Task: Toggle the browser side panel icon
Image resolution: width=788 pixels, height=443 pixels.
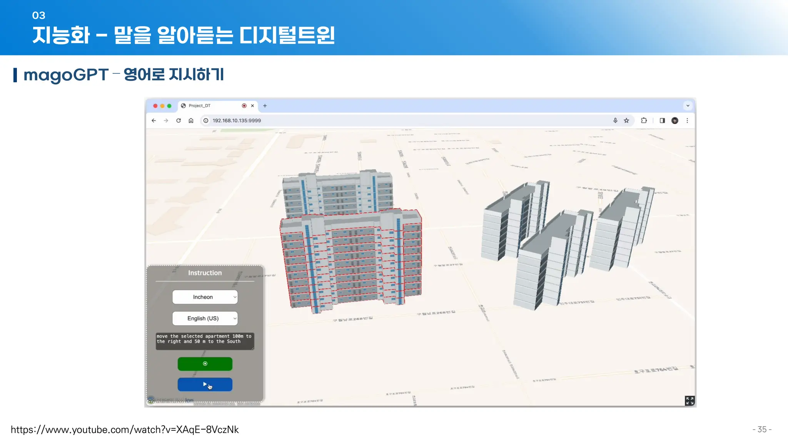Action: (x=662, y=120)
